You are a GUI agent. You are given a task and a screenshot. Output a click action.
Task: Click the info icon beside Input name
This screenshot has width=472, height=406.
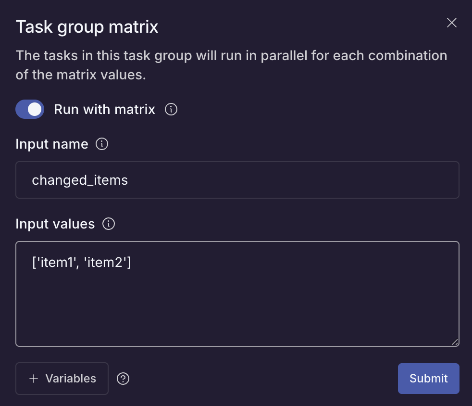[101, 144]
